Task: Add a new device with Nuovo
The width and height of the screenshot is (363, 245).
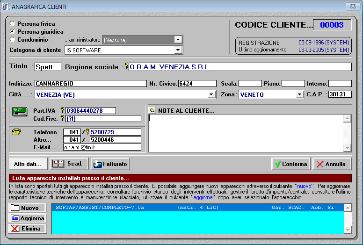Action: pyautogui.click(x=28, y=208)
